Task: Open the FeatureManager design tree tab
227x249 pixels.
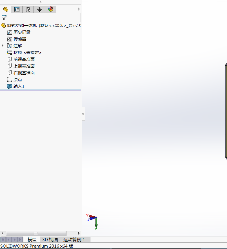Action: coord(6,9)
